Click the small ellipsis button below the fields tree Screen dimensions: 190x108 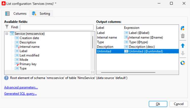tap(92, 72)
